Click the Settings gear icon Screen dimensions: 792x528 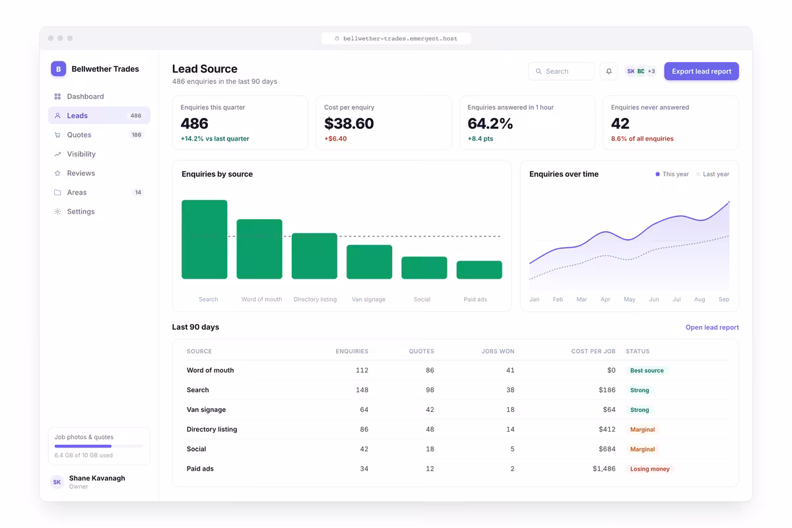(57, 211)
